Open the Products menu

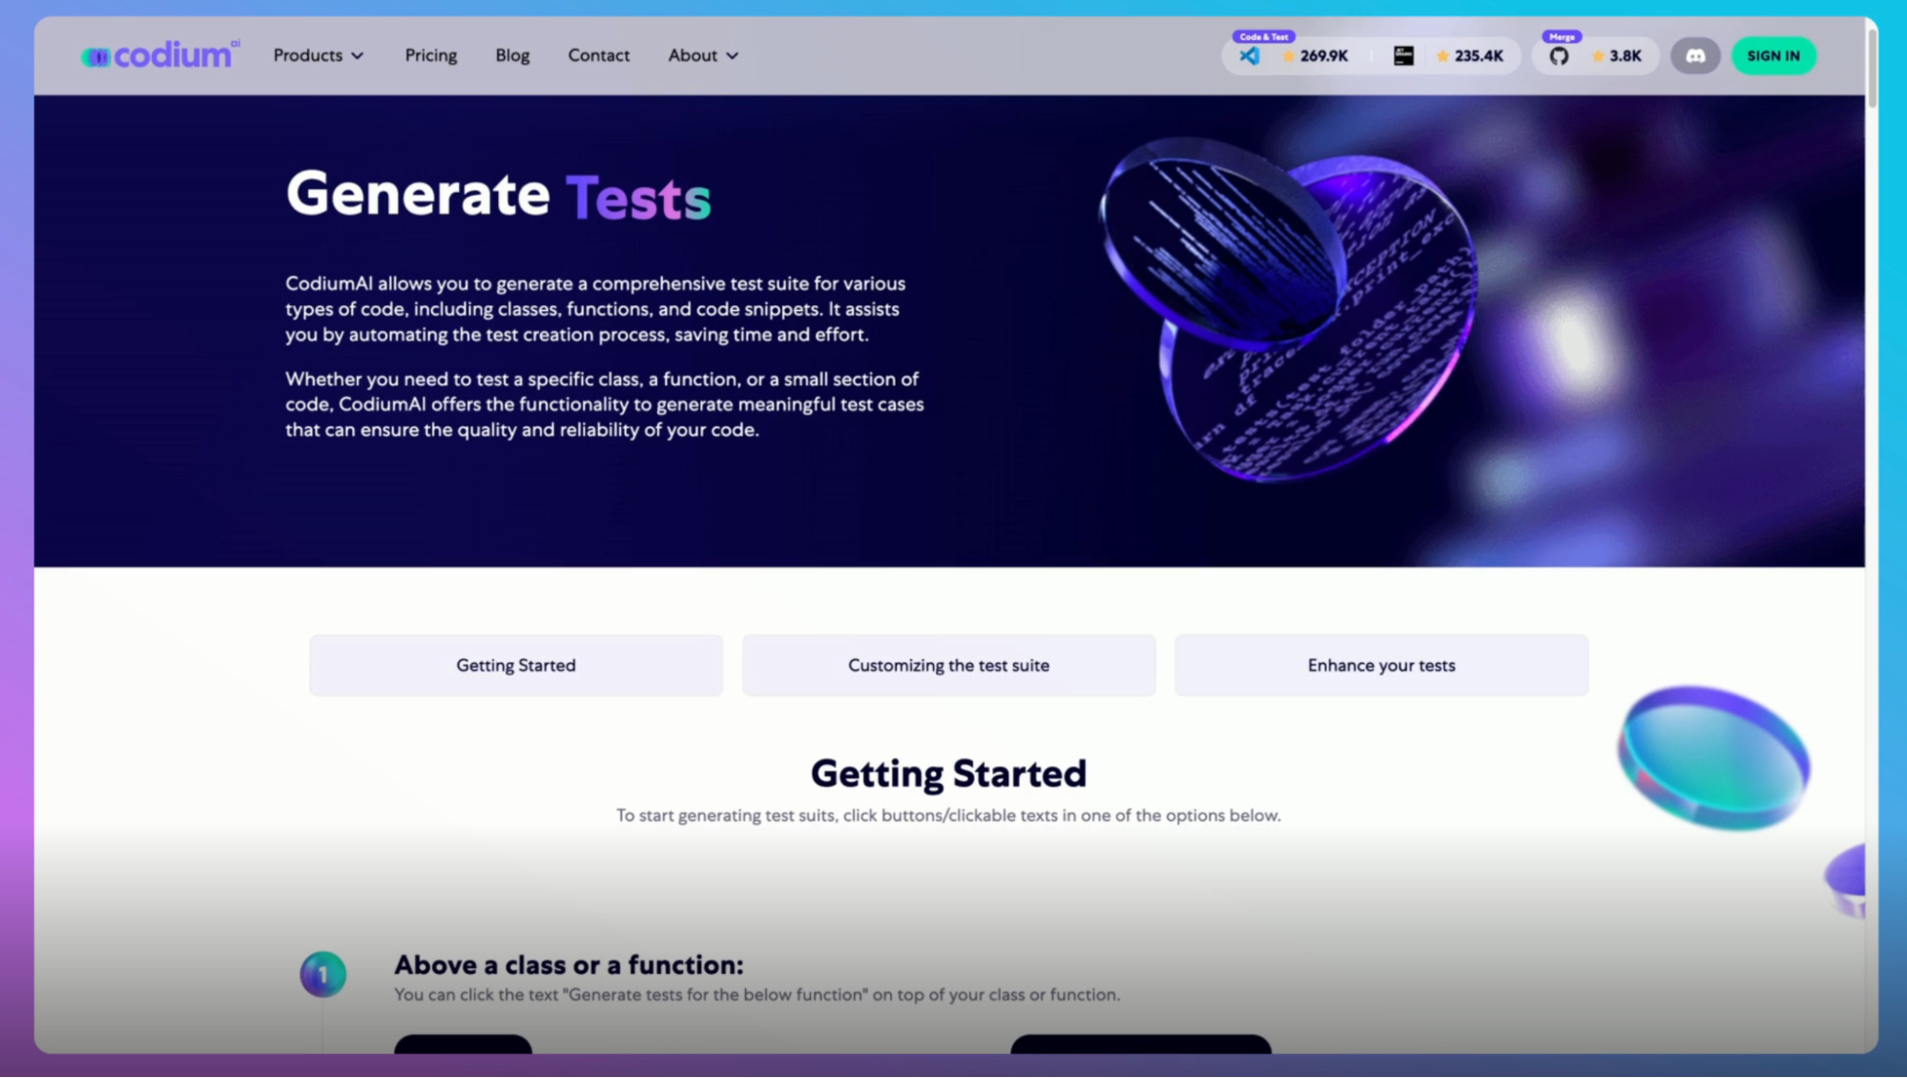[x=319, y=55]
